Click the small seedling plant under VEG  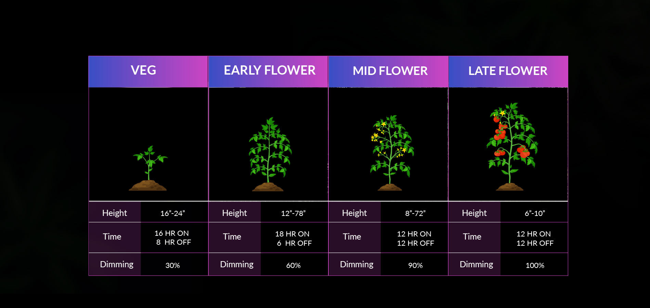click(148, 168)
